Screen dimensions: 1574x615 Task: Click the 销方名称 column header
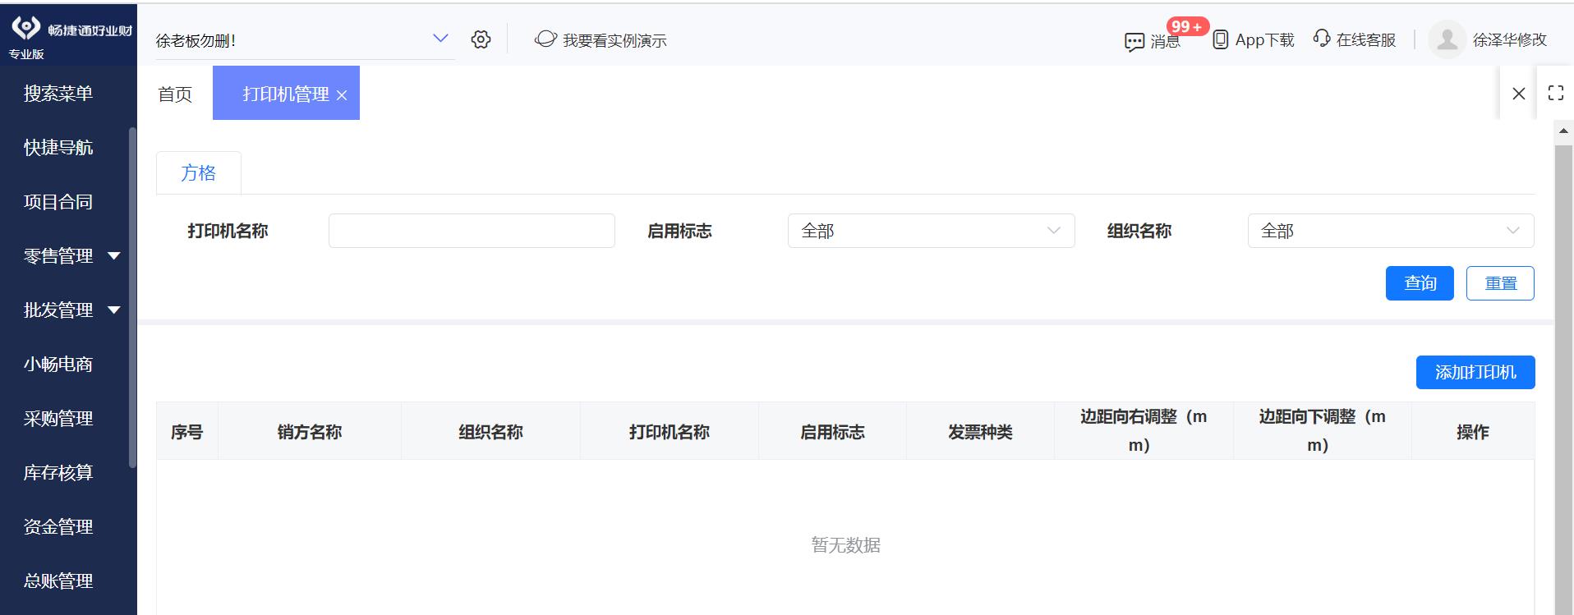pyautogui.click(x=310, y=432)
